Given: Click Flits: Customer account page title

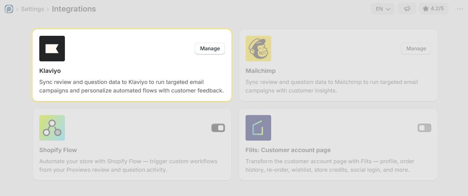Looking at the screenshot, I should [288, 150].
